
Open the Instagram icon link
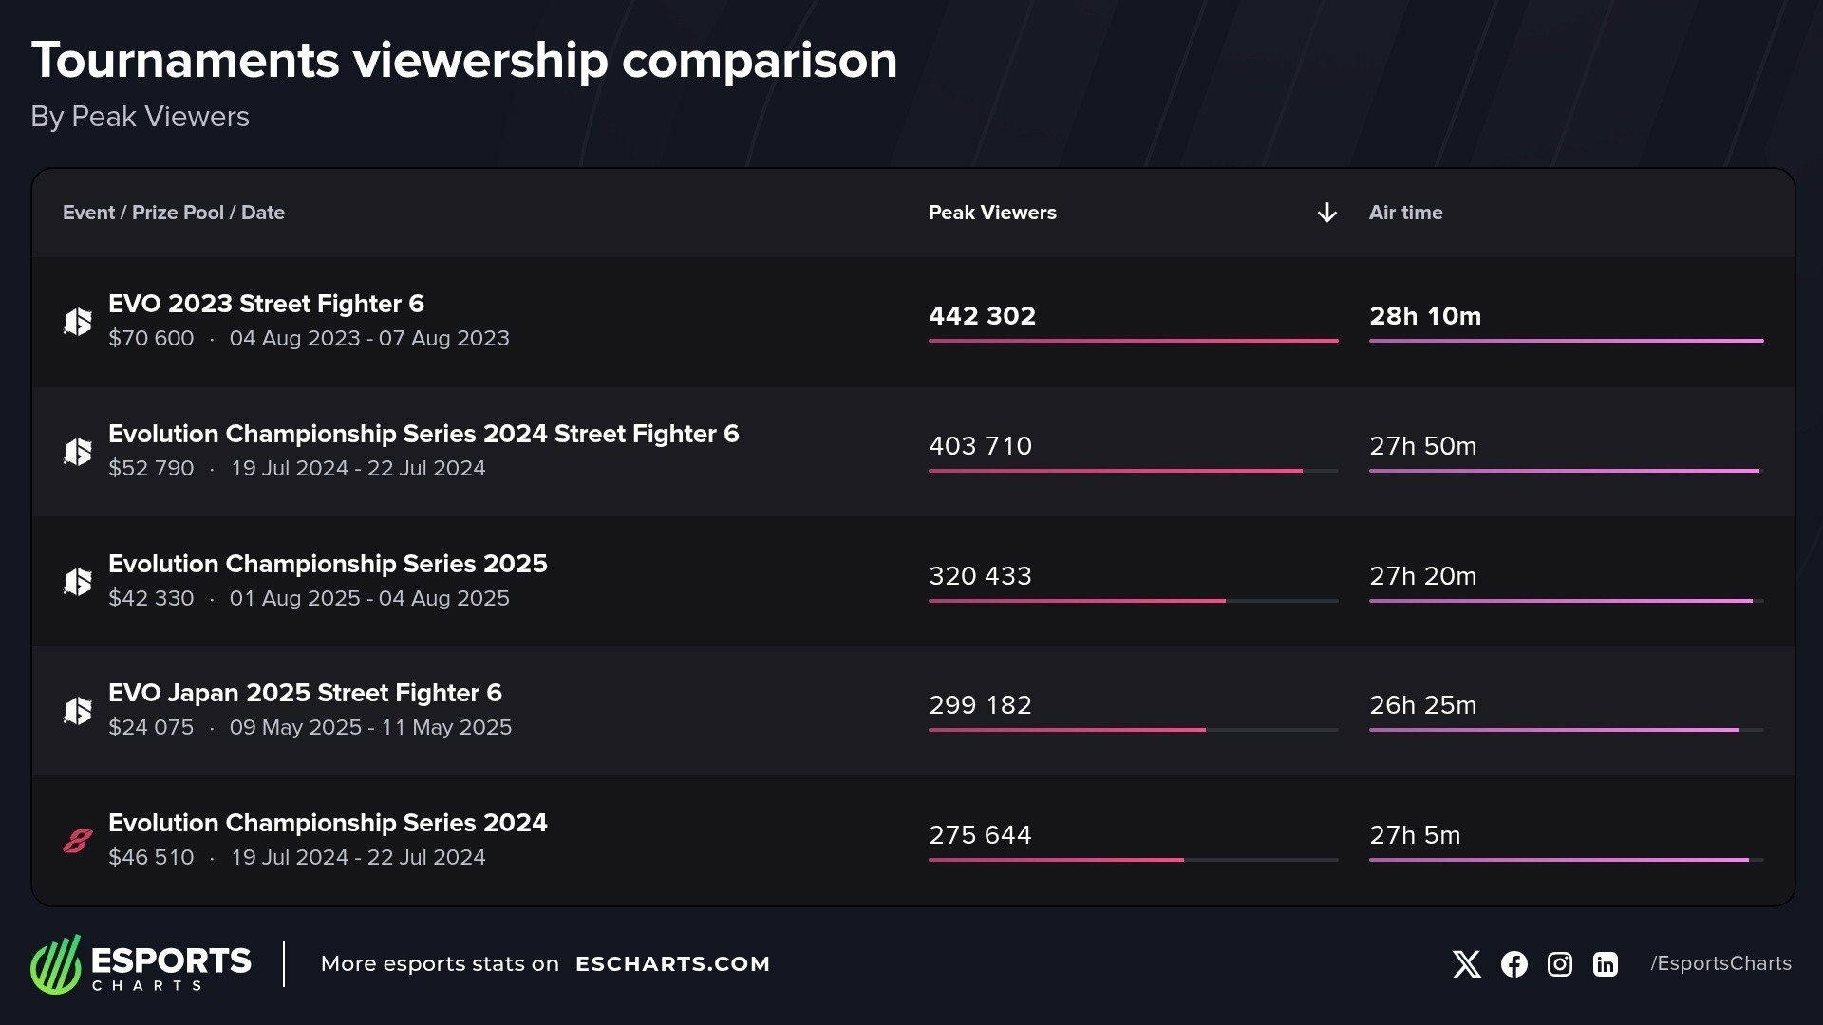click(1559, 964)
